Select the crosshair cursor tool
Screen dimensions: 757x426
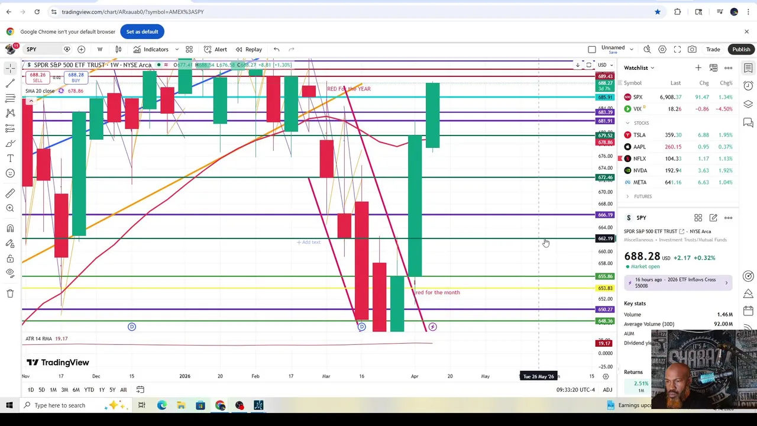click(10, 68)
